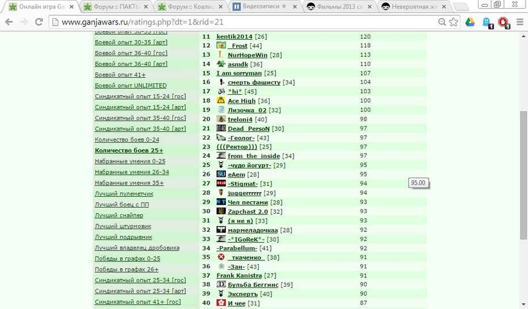
Task: Open the Google Drive extension icon
Action: pos(470,22)
